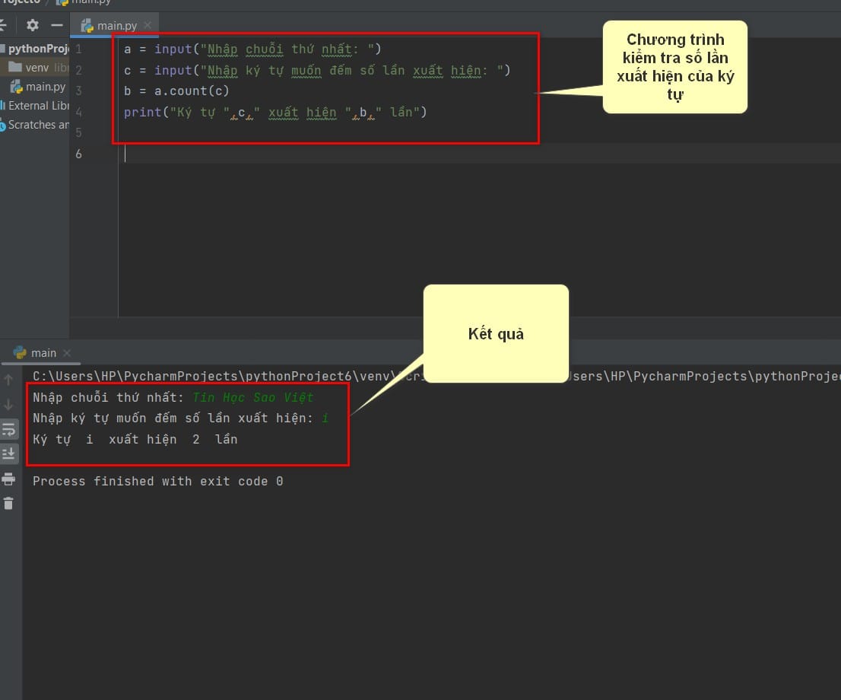Hide the Project tool window with minus icon
Viewport: 841px width, 700px height.
click(57, 25)
